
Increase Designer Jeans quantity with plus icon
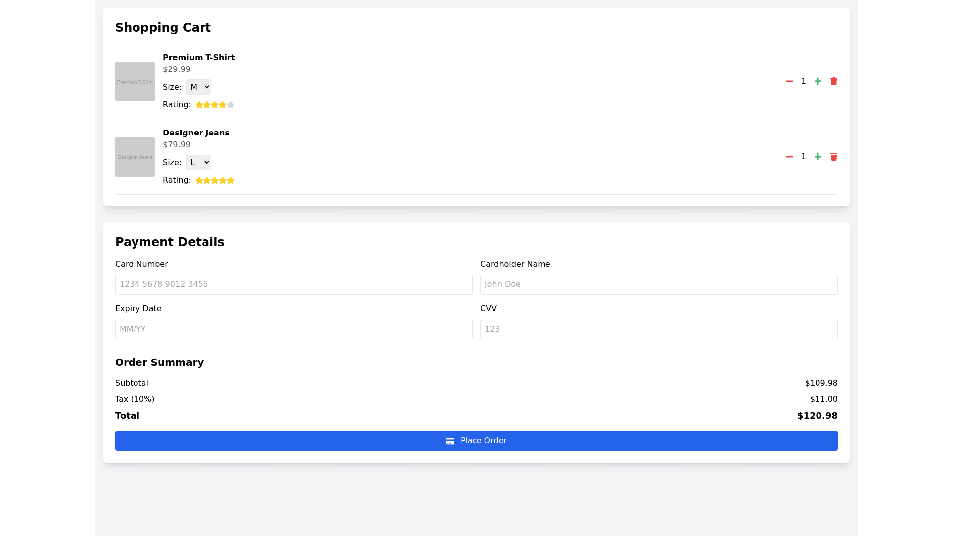(818, 157)
